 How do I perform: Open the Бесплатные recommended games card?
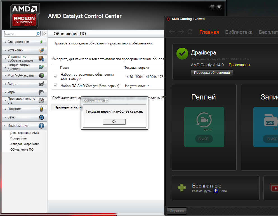[x=216, y=188]
